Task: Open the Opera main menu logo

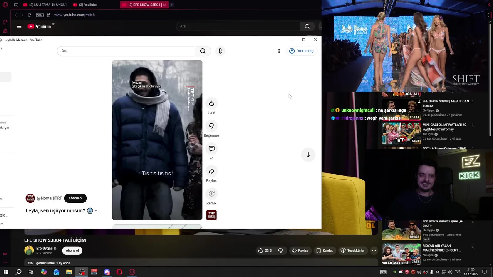Action: tap(5, 5)
